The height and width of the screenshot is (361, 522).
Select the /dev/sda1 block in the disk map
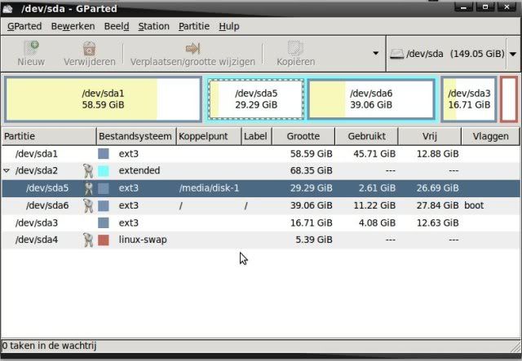pos(103,99)
